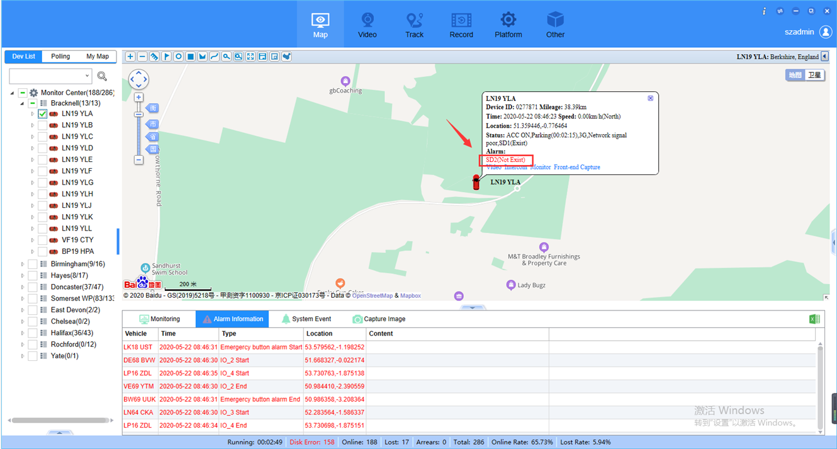Image resolution: width=837 pixels, height=449 pixels.
Task: Open the Track module
Action: (x=414, y=25)
